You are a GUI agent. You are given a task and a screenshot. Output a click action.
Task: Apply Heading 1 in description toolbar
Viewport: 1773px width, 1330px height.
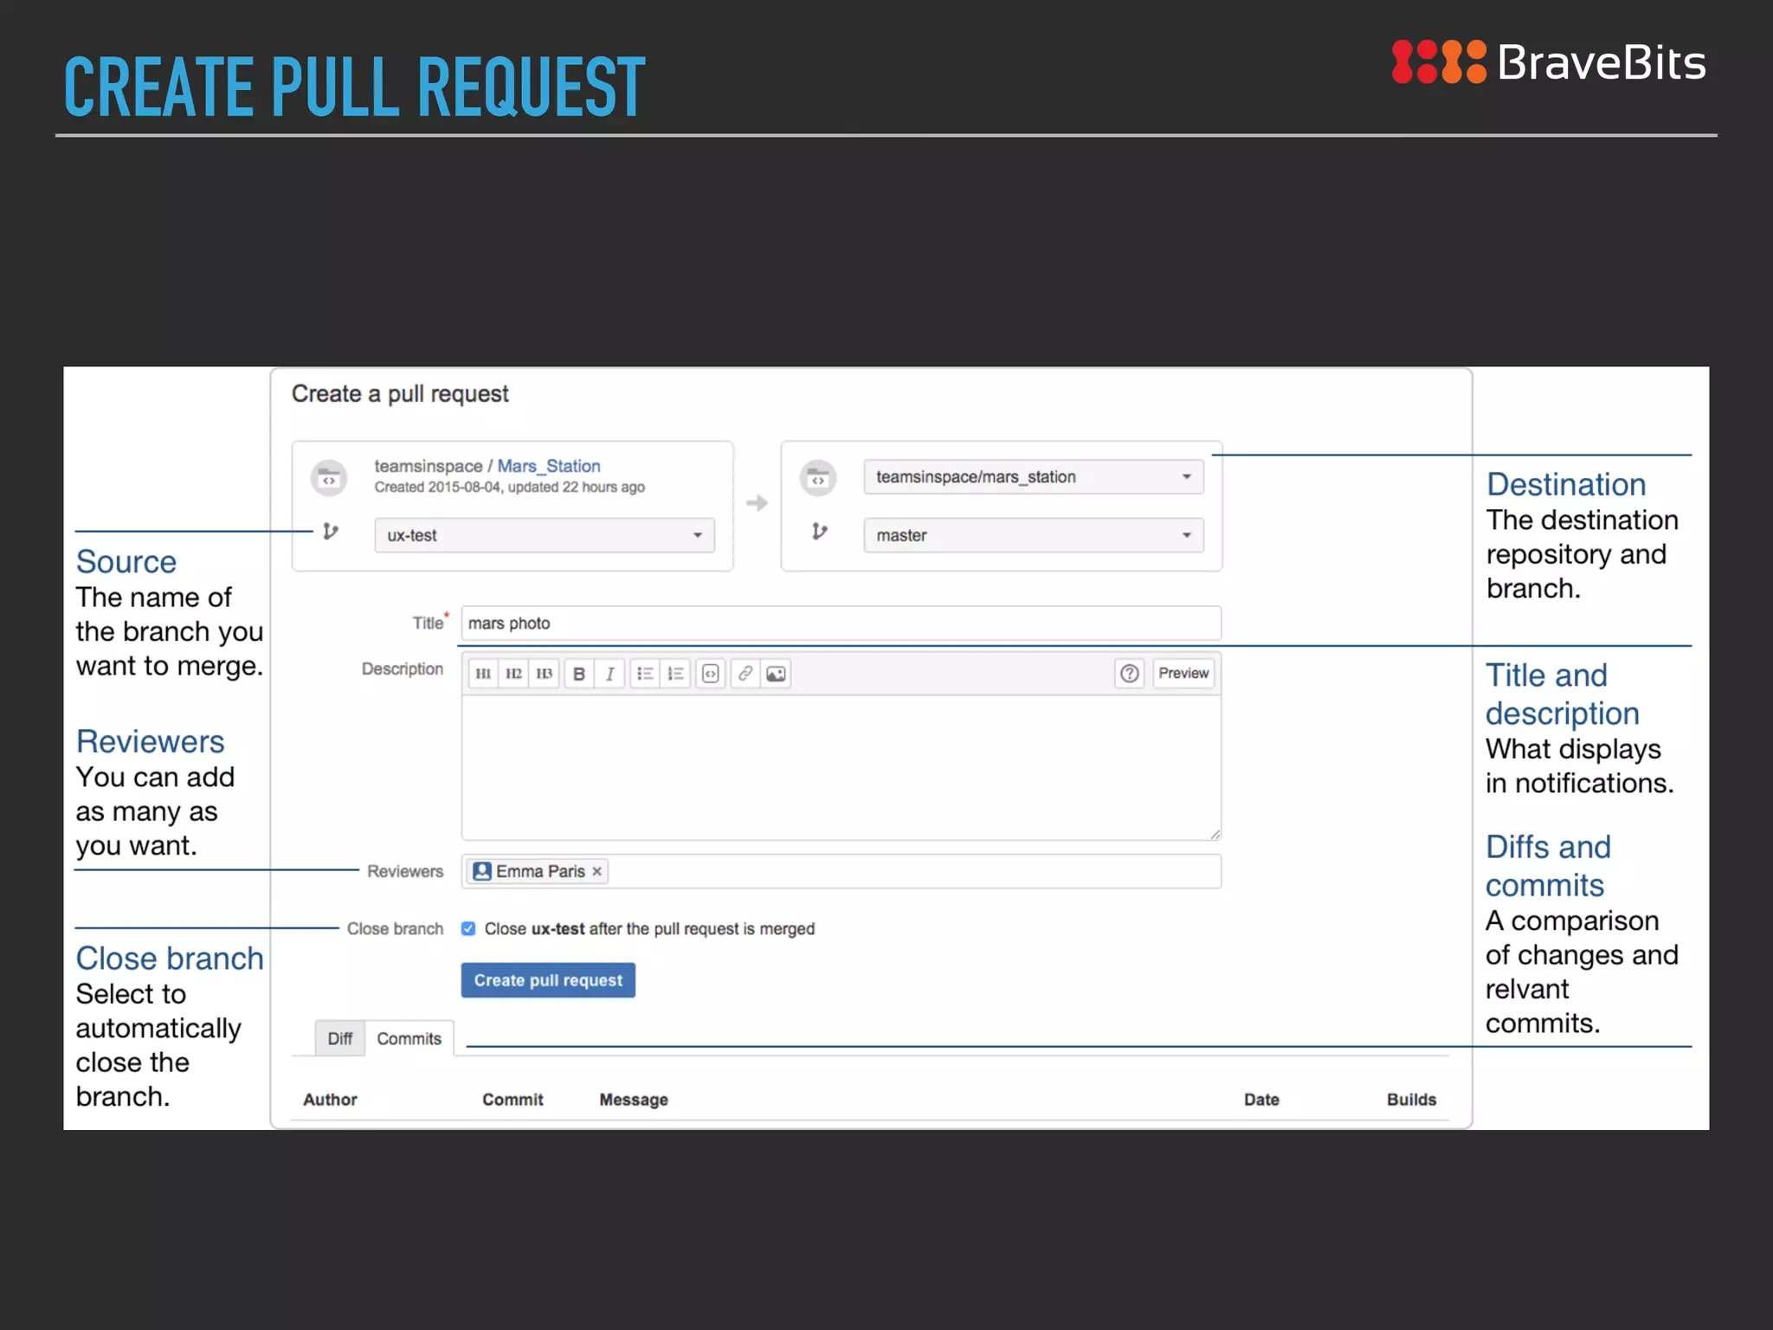[483, 674]
